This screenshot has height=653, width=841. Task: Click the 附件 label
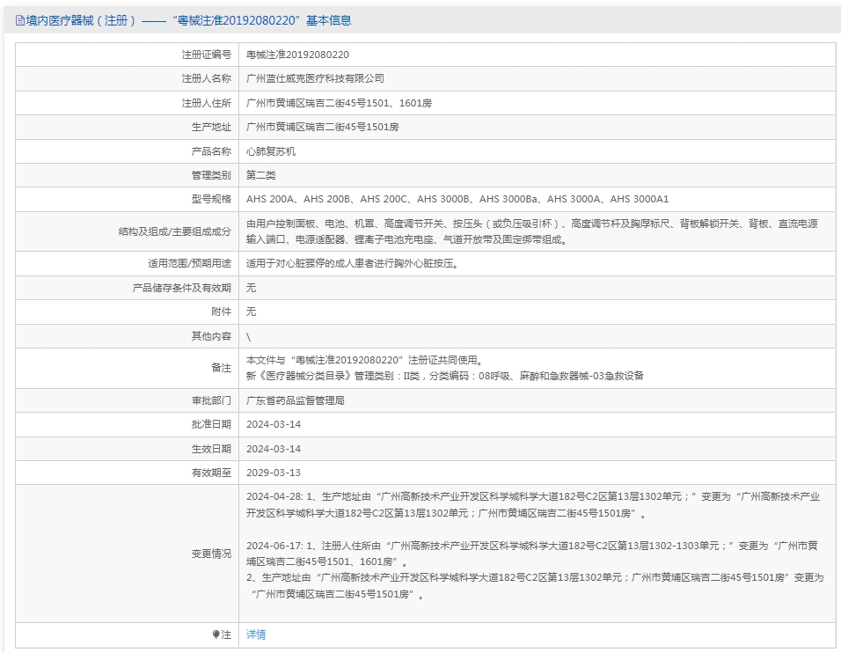pos(222,312)
